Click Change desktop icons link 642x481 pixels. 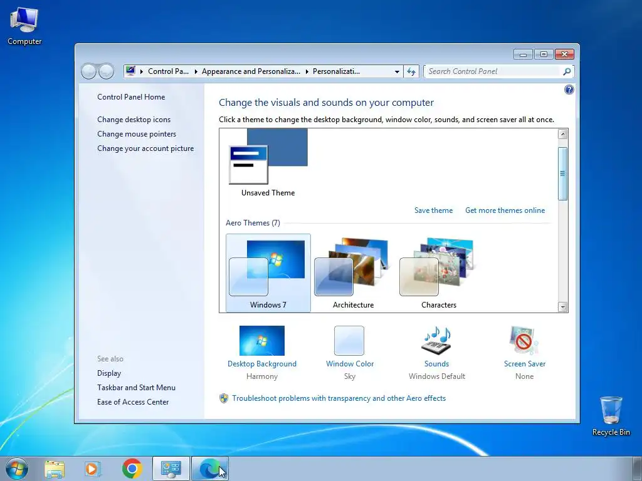coord(134,120)
